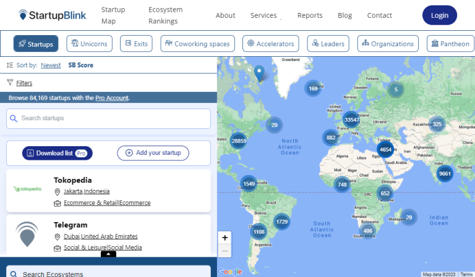Viewport: 475px width, 277px height.
Task: Open Dubai, United Arab Emirates link
Action: (101, 236)
